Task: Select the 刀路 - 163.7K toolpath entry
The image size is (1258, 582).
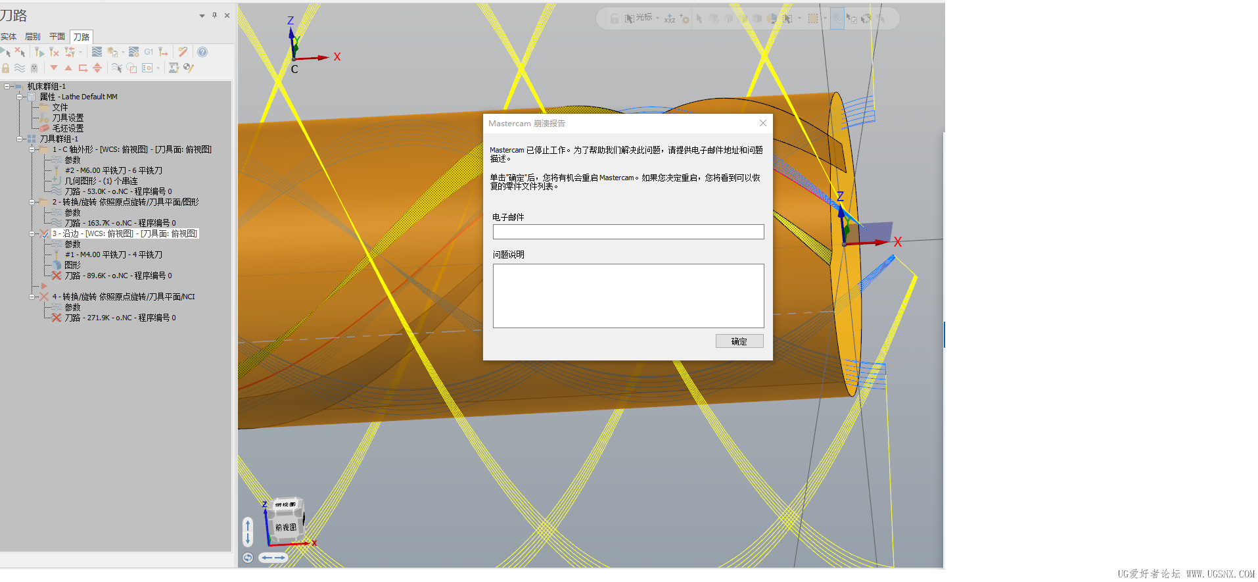Action: (x=120, y=223)
